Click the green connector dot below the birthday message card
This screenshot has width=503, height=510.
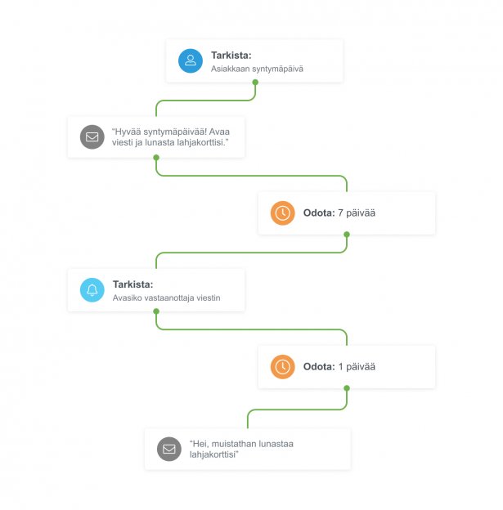pos(156,158)
